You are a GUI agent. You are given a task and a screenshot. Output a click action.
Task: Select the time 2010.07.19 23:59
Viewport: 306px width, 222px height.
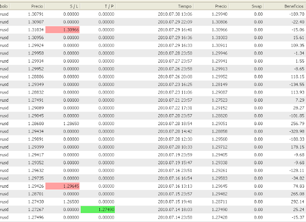175,155
